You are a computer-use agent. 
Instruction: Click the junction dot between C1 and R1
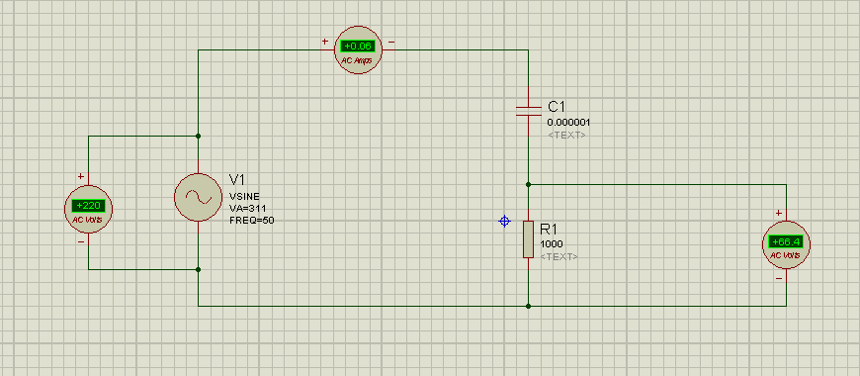pyautogui.click(x=528, y=184)
